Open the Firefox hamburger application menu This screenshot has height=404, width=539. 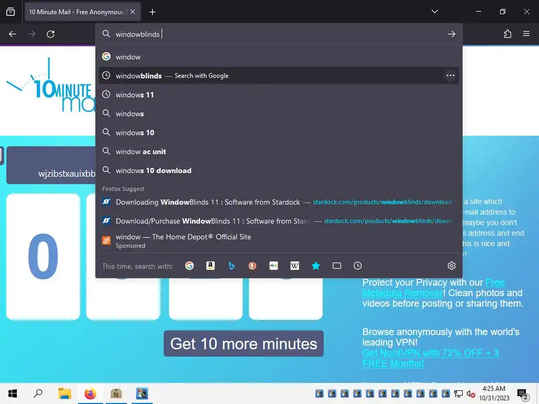pyautogui.click(x=526, y=34)
